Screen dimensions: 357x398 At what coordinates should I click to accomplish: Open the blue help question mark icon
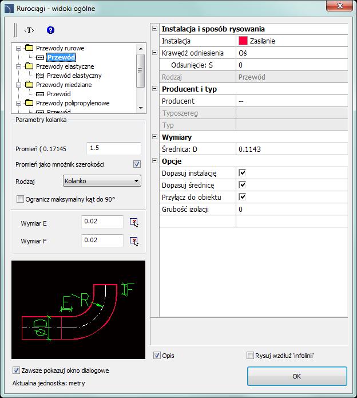(x=50, y=30)
